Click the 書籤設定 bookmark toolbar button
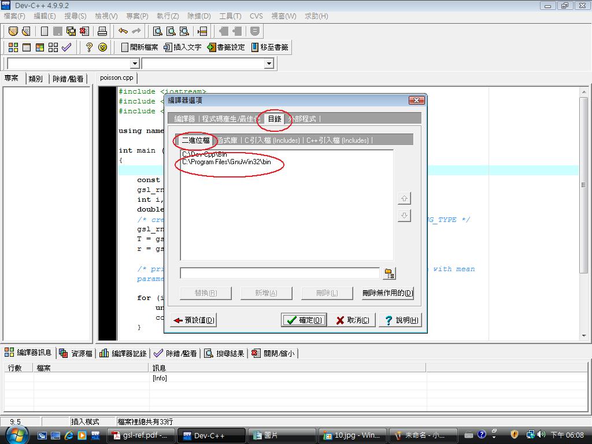The image size is (592, 444). coord(227,47)
